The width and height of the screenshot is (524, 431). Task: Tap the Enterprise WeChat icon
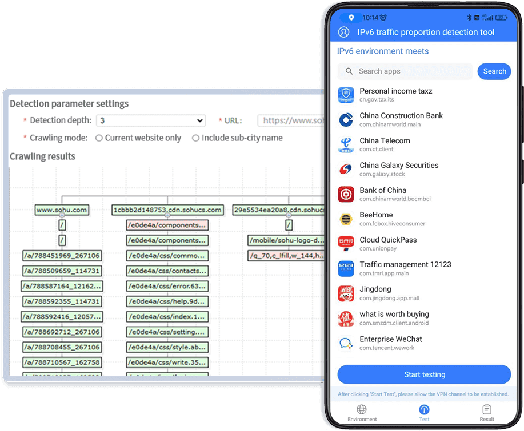[346, 343]
